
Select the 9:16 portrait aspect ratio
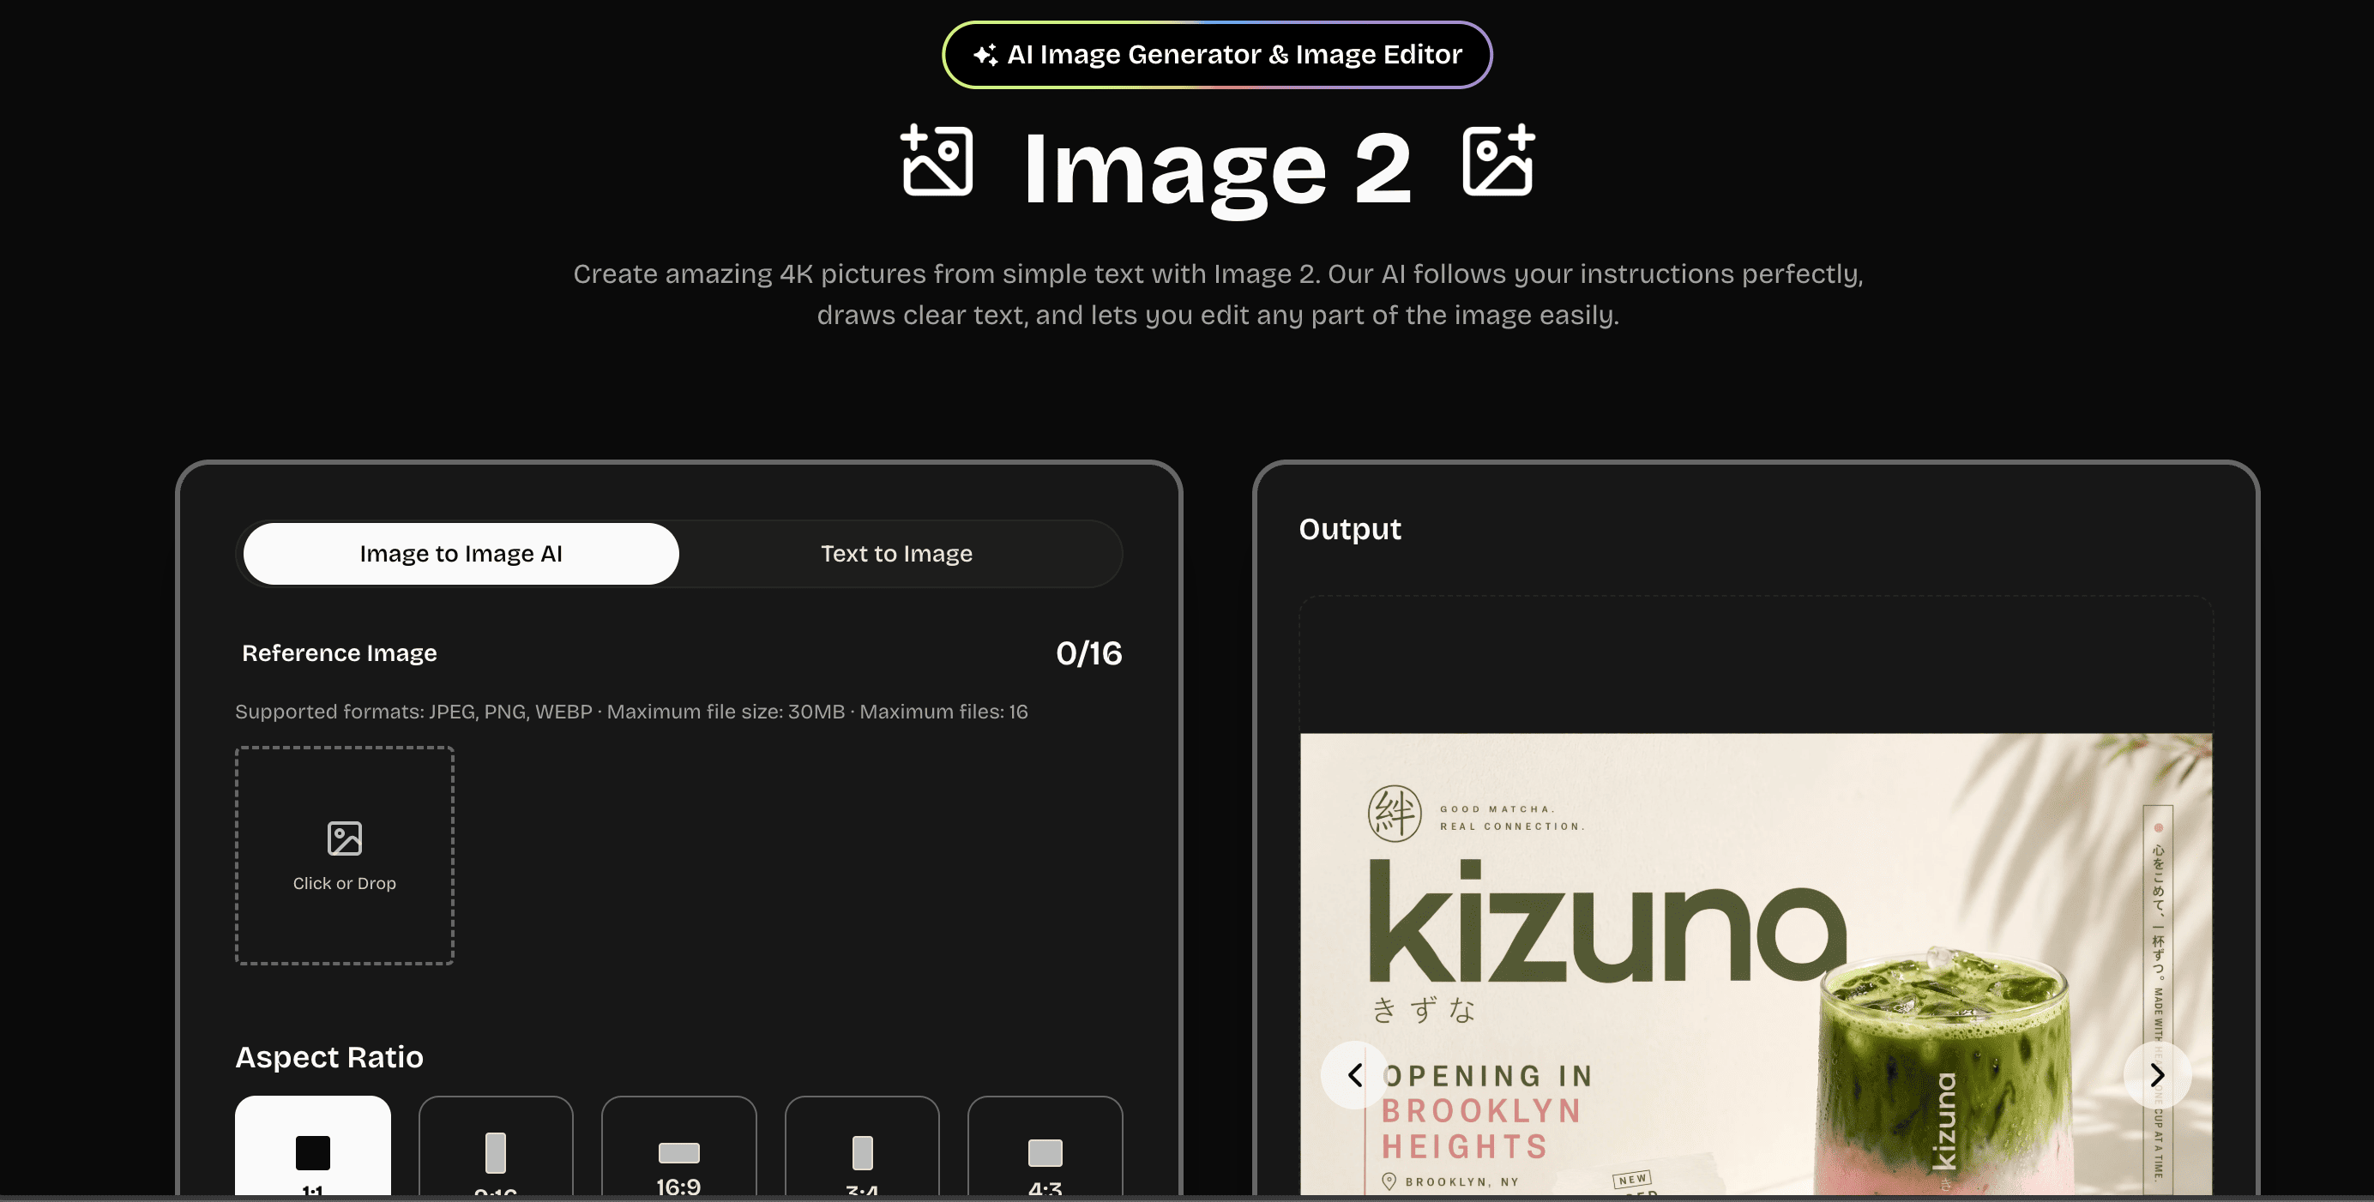(x=496, y=1151)
